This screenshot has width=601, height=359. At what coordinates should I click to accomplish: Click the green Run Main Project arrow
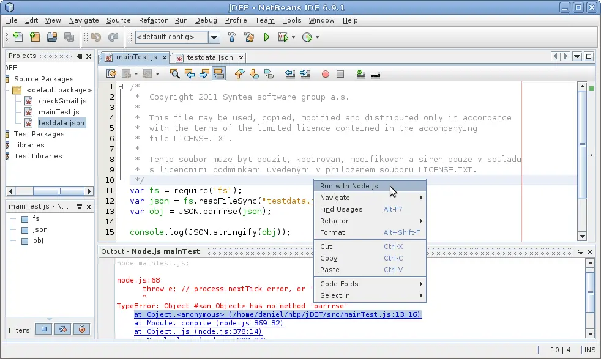pyautogui.click(x=266, y=37)
